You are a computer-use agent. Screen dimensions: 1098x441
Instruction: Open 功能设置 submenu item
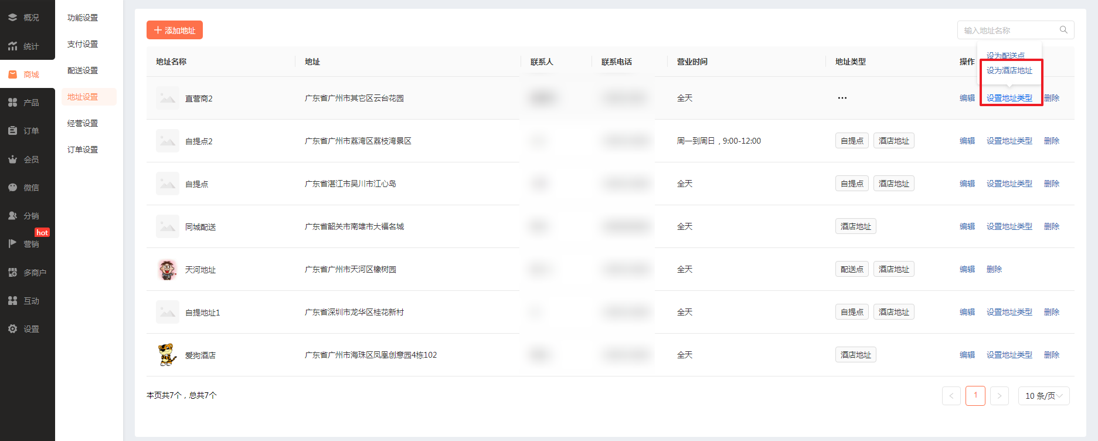click(83, 18)
